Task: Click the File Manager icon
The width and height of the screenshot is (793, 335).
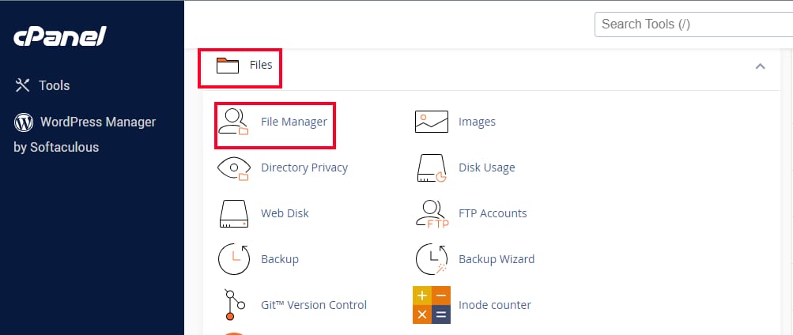Action: 232,122
